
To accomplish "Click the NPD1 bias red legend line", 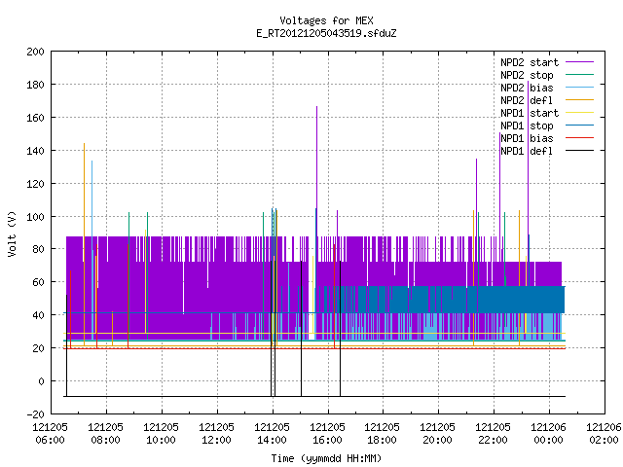I will click(x=579, y=138).
